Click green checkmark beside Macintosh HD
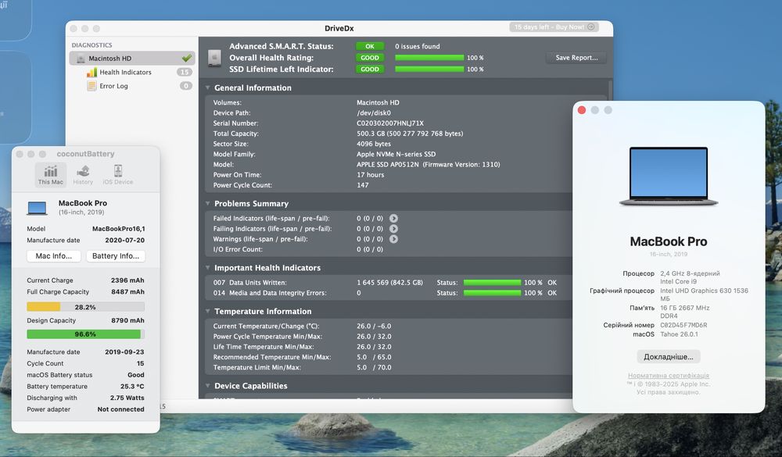 pyautogui.click(x=187, y=59)
